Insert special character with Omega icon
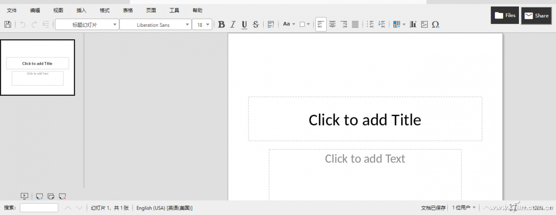The image size is (556, 215). pyautogui.click(x=436, y=25)
